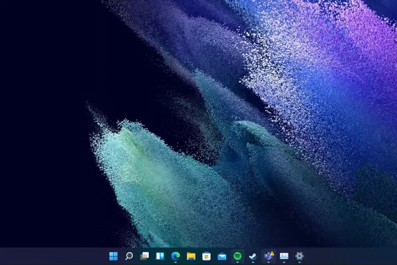The image size is (397, 265).
Task: Open the performance monitor graph icon
Action: pyautogui.click(x=284, y=256)
